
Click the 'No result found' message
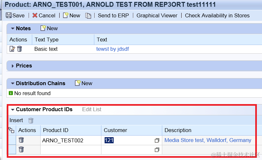33,93
